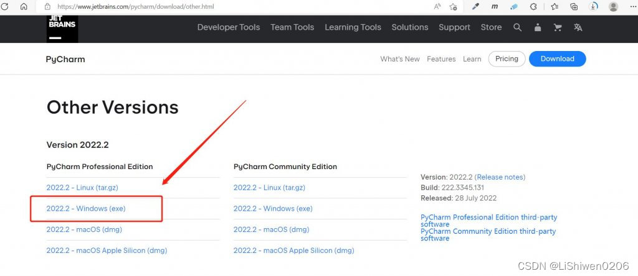Open the Team Tools menu

tap(292, 27)
